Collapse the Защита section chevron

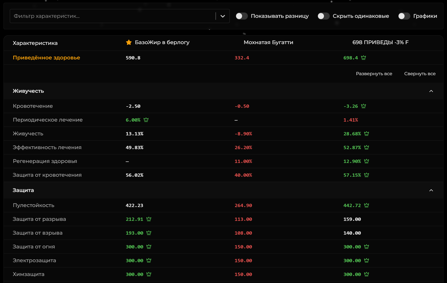coord(431,190)
